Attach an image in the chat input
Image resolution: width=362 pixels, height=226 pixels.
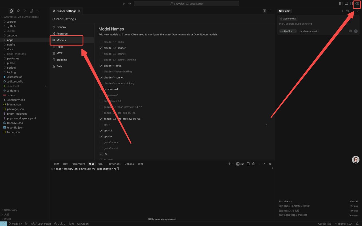pos(351,31)
